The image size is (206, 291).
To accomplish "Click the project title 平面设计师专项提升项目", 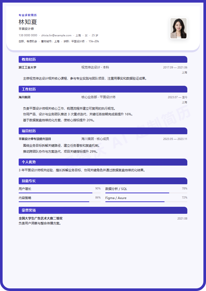I will 35,139.
